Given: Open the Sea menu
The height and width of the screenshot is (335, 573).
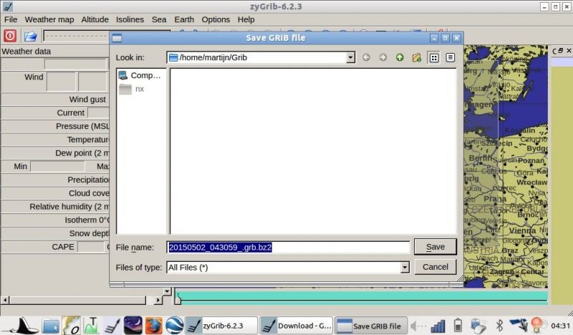Looking at the screenshot, I should (159, 19).
